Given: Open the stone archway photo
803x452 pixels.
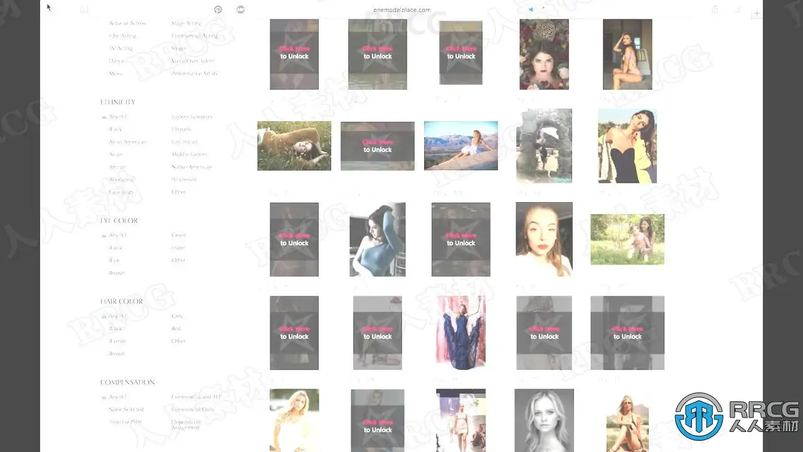Looking at the screenshot, I should coord(544,146).
